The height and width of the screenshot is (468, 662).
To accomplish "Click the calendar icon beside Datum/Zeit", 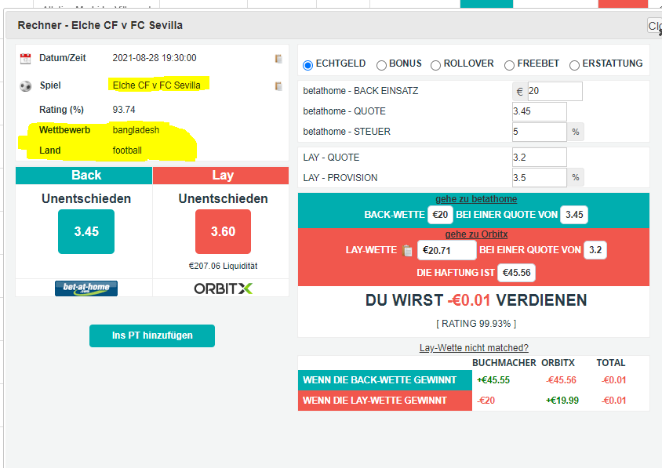I will [25, 59].
